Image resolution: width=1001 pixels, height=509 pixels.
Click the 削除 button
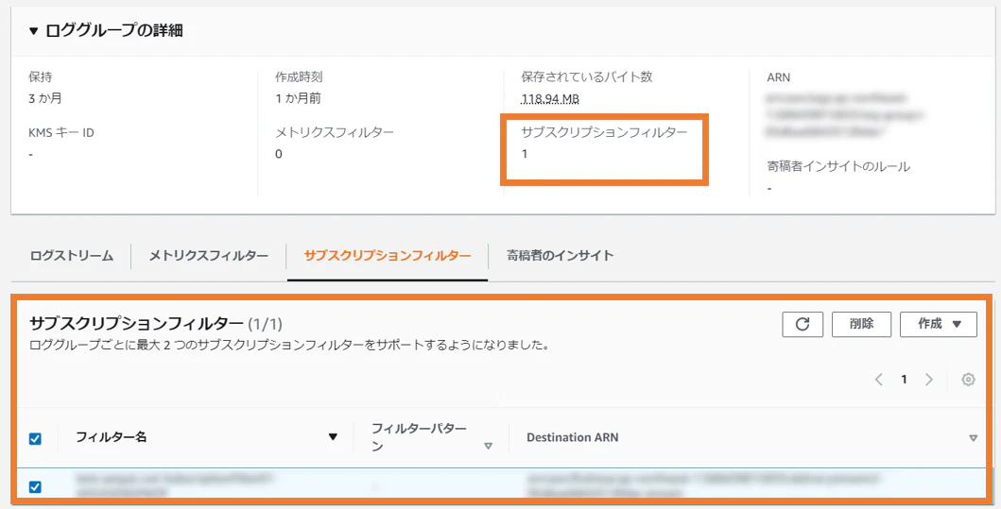coord(861,324)
